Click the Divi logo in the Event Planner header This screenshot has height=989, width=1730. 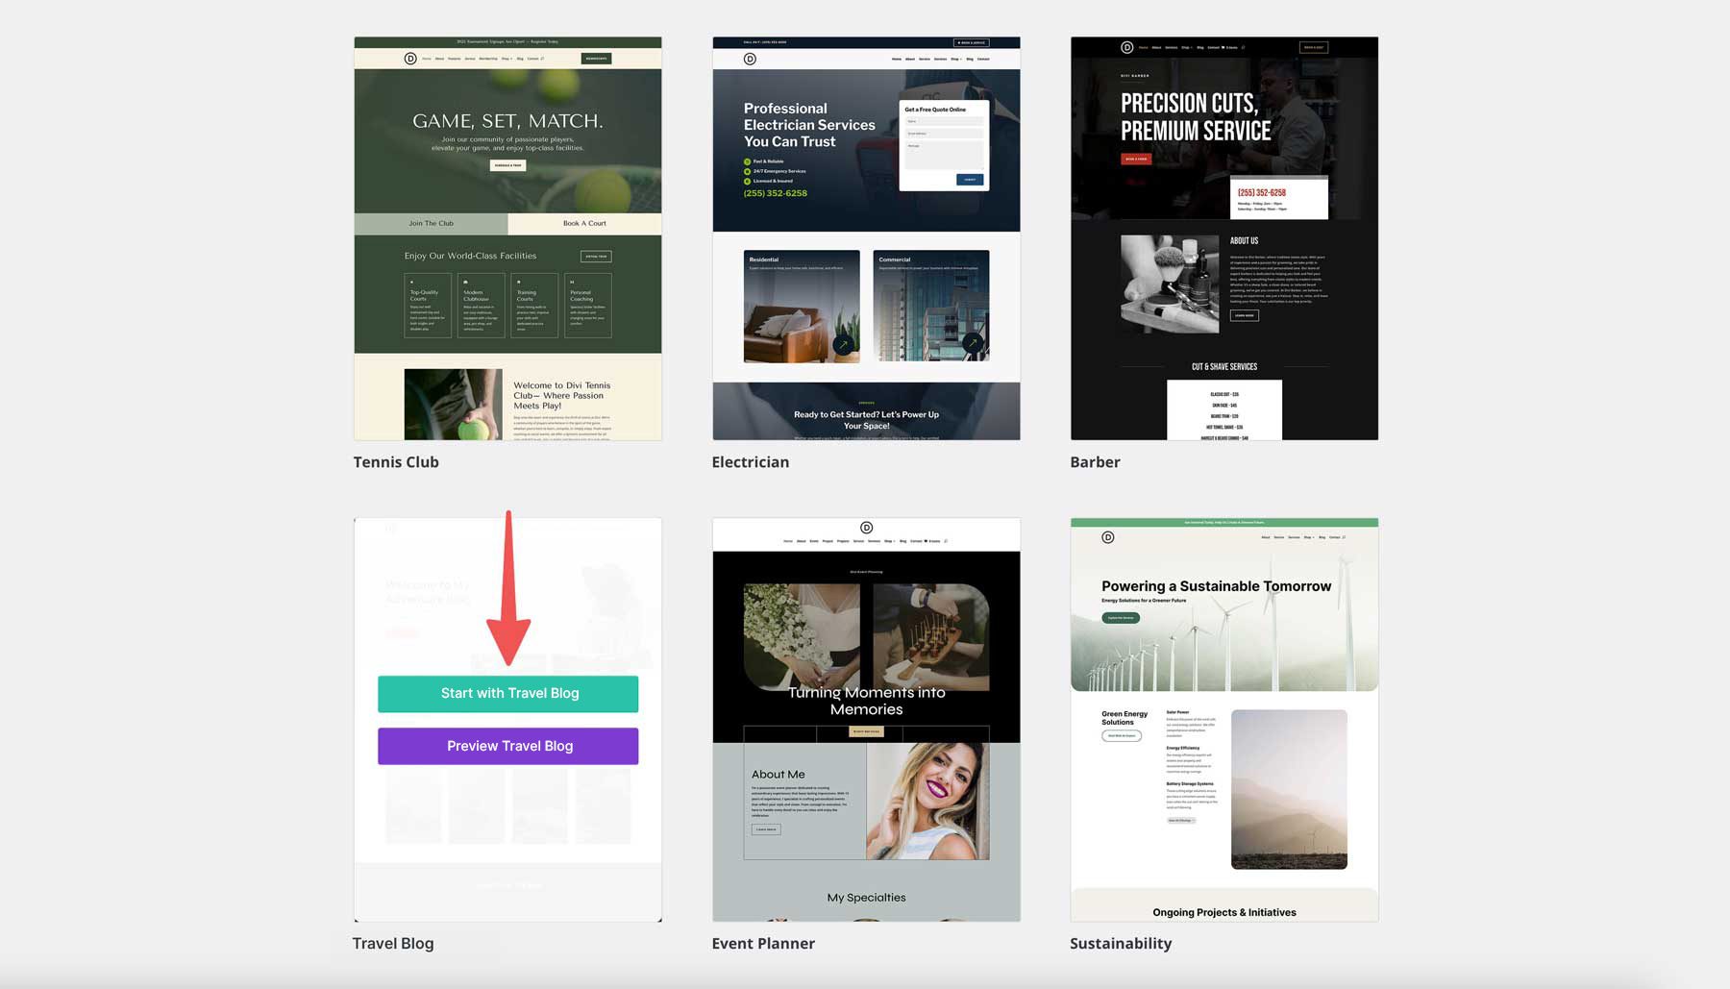pyautogui.click(x=866, y=528)
